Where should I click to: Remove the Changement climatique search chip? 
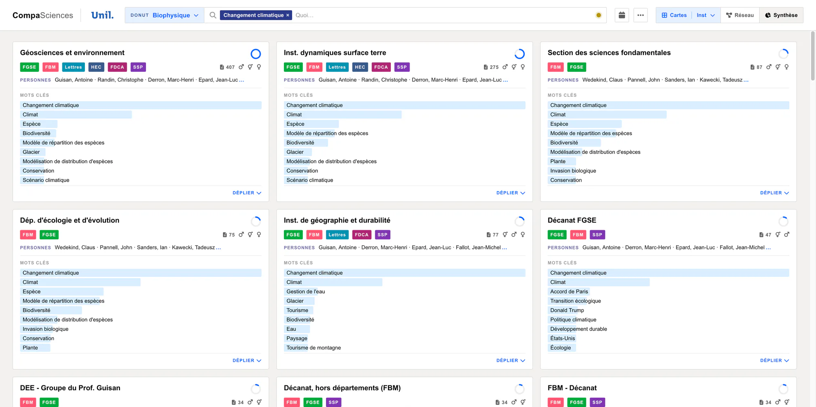point(288,15)
